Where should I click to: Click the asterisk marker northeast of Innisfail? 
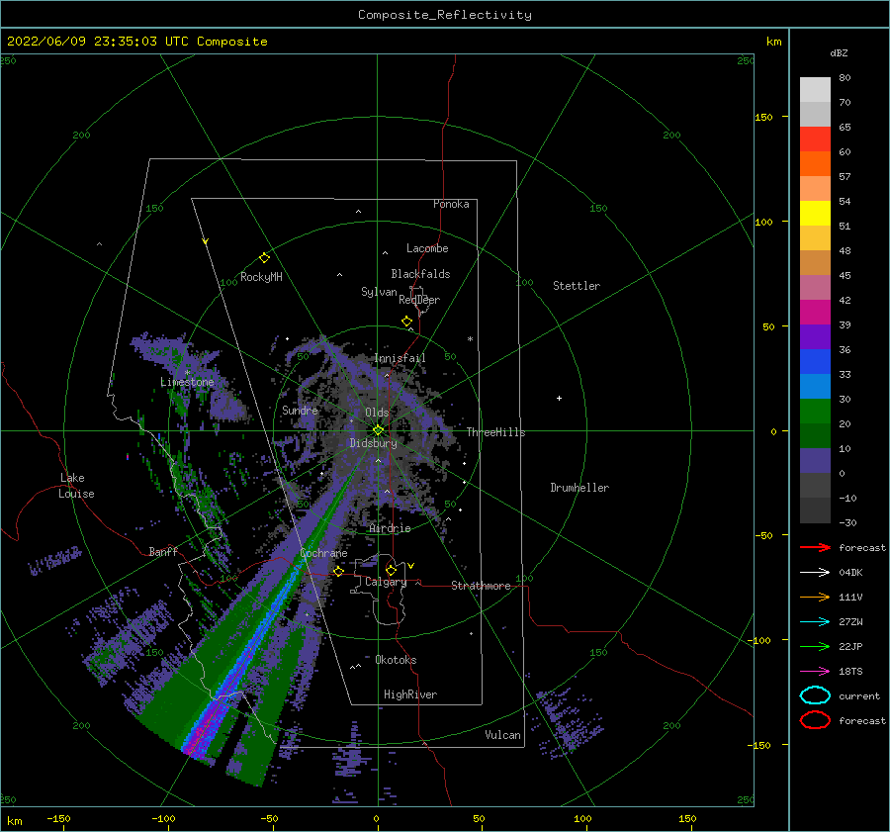point(470,339)
